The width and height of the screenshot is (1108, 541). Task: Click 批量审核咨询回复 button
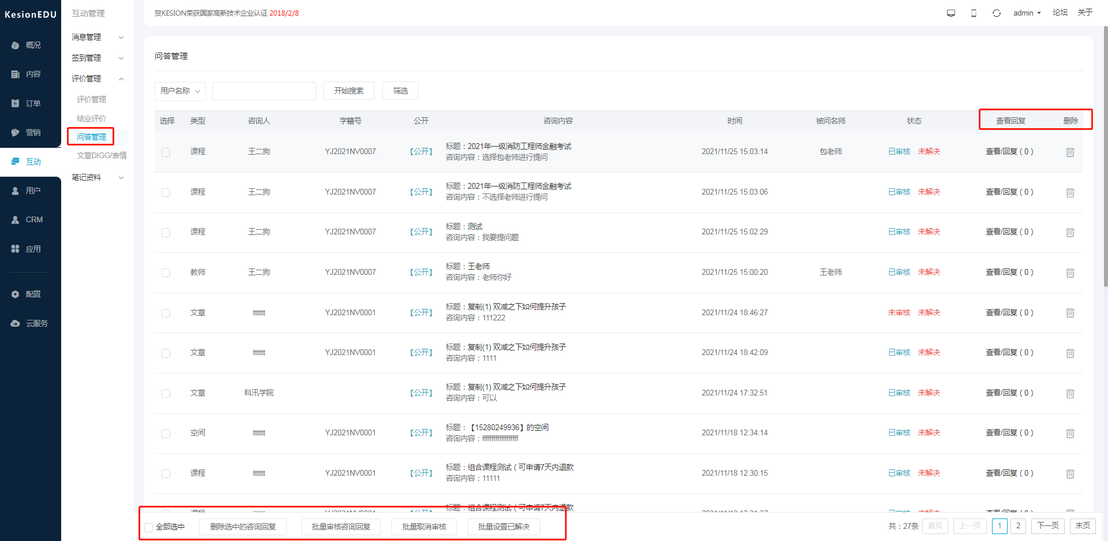pyautogui.click(x=341, y=527)
